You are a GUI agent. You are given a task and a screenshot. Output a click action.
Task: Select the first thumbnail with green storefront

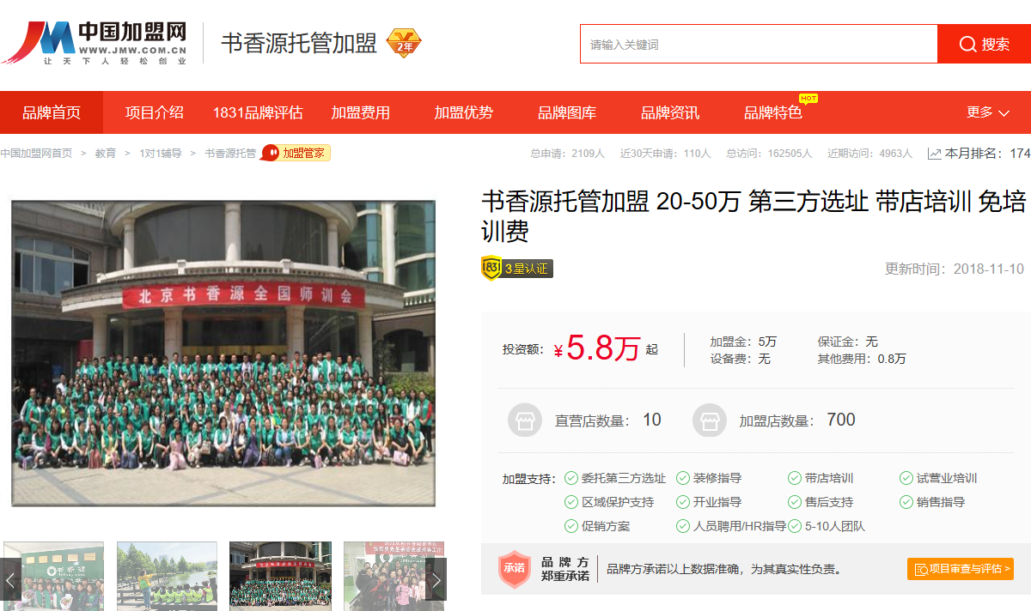53,576
